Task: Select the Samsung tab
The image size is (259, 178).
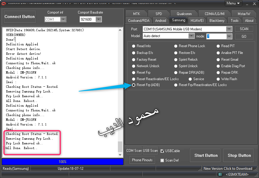Action: 179,20
